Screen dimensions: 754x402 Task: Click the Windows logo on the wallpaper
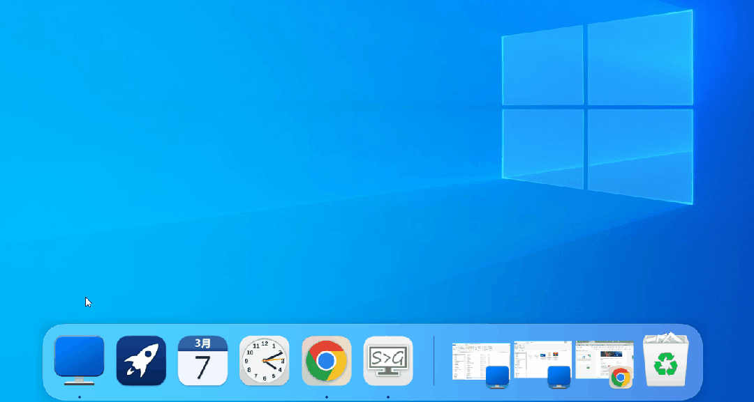point(597,108)
